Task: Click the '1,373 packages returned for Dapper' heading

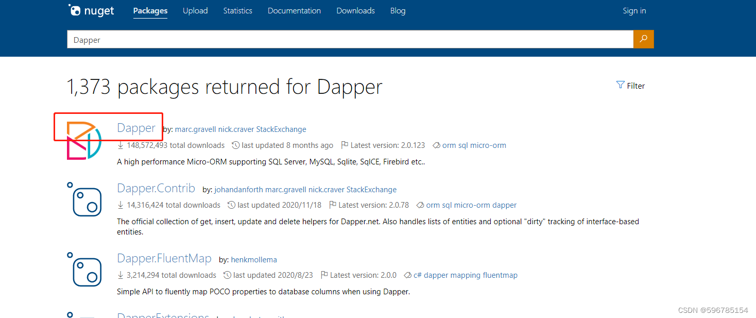Action: coord(225,87)
